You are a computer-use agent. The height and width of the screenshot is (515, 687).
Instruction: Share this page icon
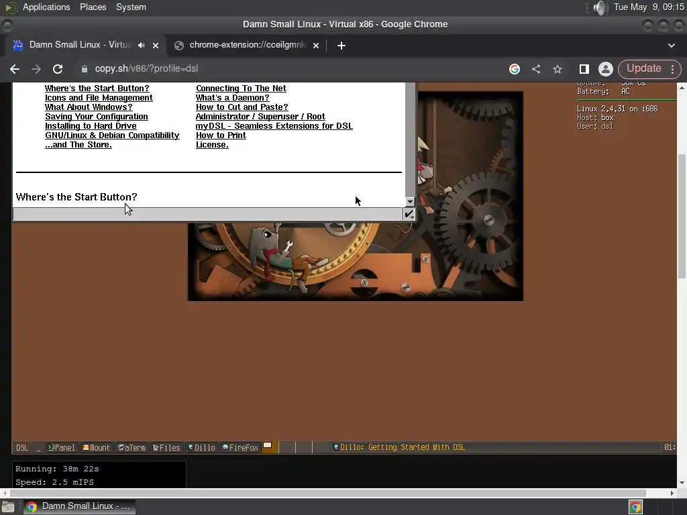(x=536, y=69)
